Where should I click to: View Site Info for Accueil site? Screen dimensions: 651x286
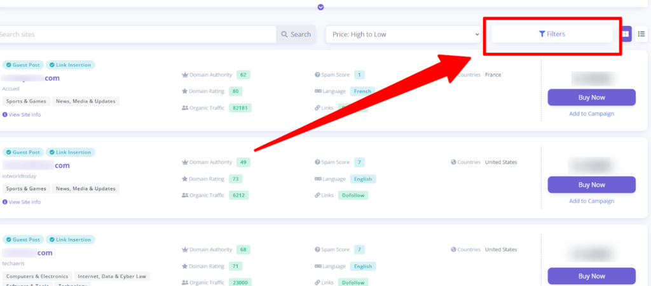coord(22,115)
